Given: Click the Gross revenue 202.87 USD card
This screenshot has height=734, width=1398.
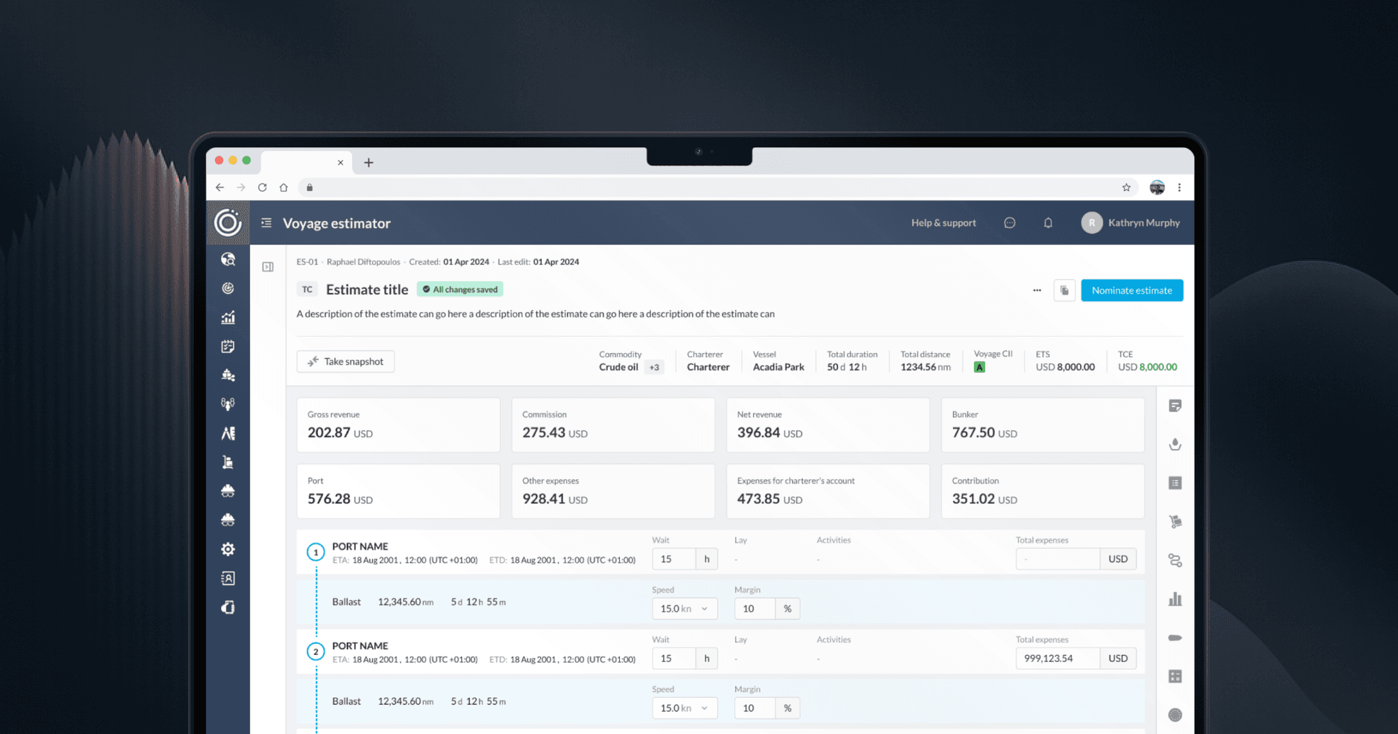Looking at the screenshot, I should (x=398, y=425).
